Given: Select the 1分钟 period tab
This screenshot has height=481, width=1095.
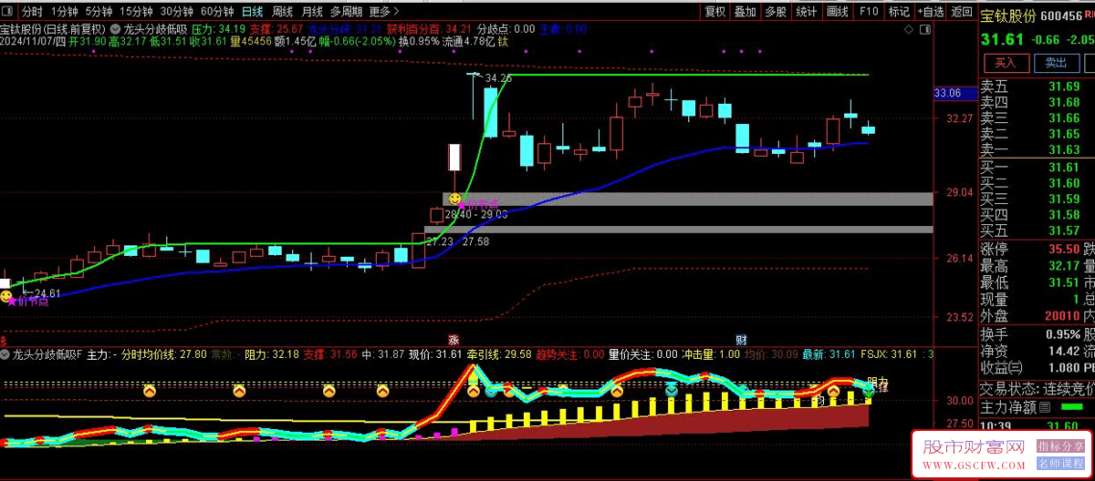Looking at the screenshot, I should 64,12.
